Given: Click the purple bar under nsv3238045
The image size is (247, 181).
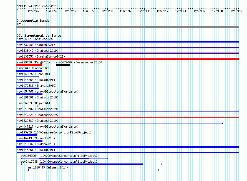Looking at the screenshot, I should tap(128, 53).
